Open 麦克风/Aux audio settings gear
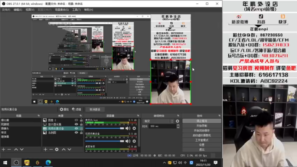Viewport: 297px width, 167px height. tap(134, 128)
